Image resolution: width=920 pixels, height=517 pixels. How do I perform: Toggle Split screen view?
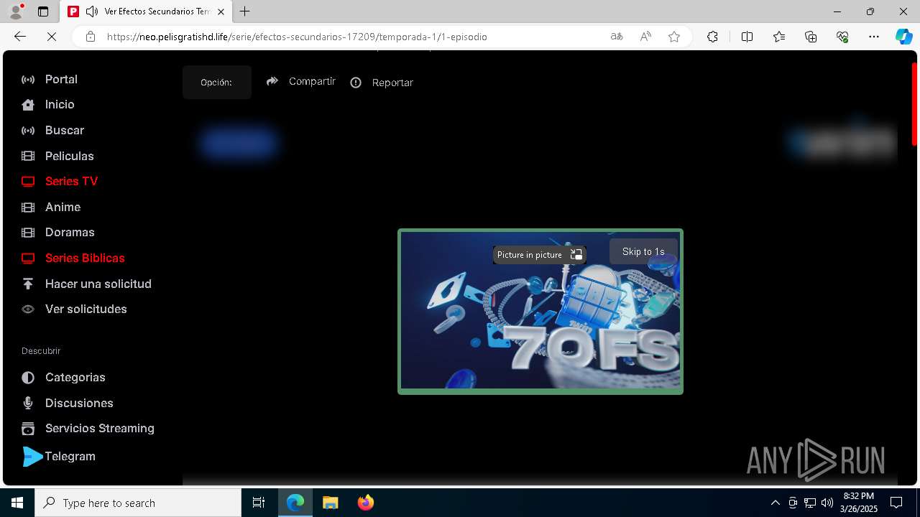coord(747,37)
